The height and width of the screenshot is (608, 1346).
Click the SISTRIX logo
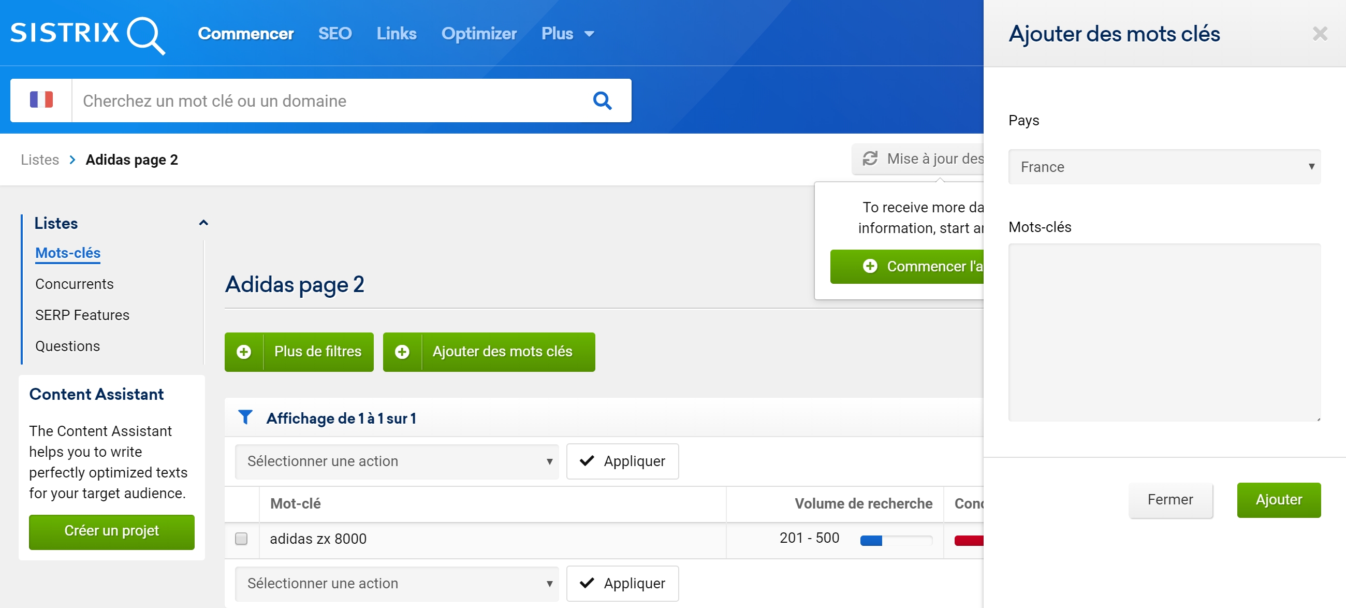click(88, 35)
